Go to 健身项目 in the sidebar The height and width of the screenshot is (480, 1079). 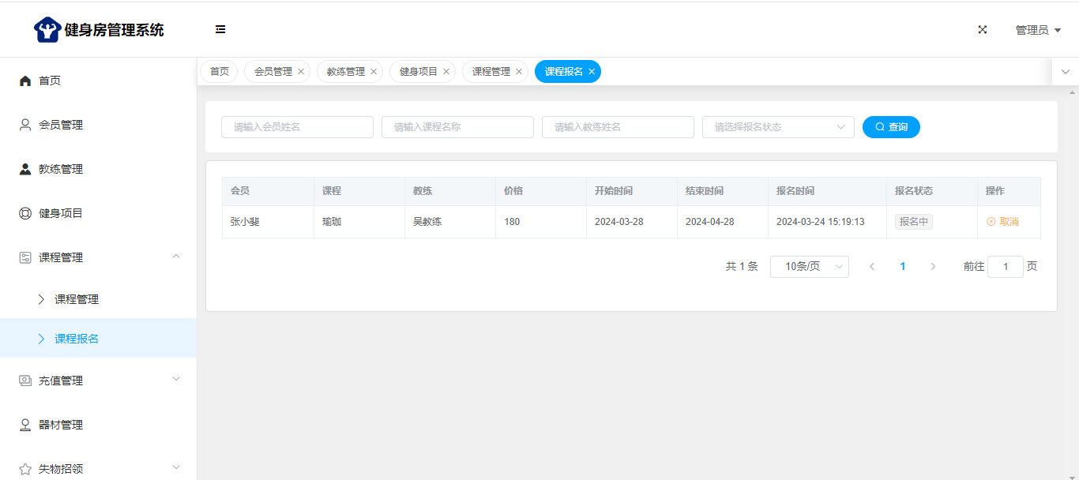pos(61,213)
